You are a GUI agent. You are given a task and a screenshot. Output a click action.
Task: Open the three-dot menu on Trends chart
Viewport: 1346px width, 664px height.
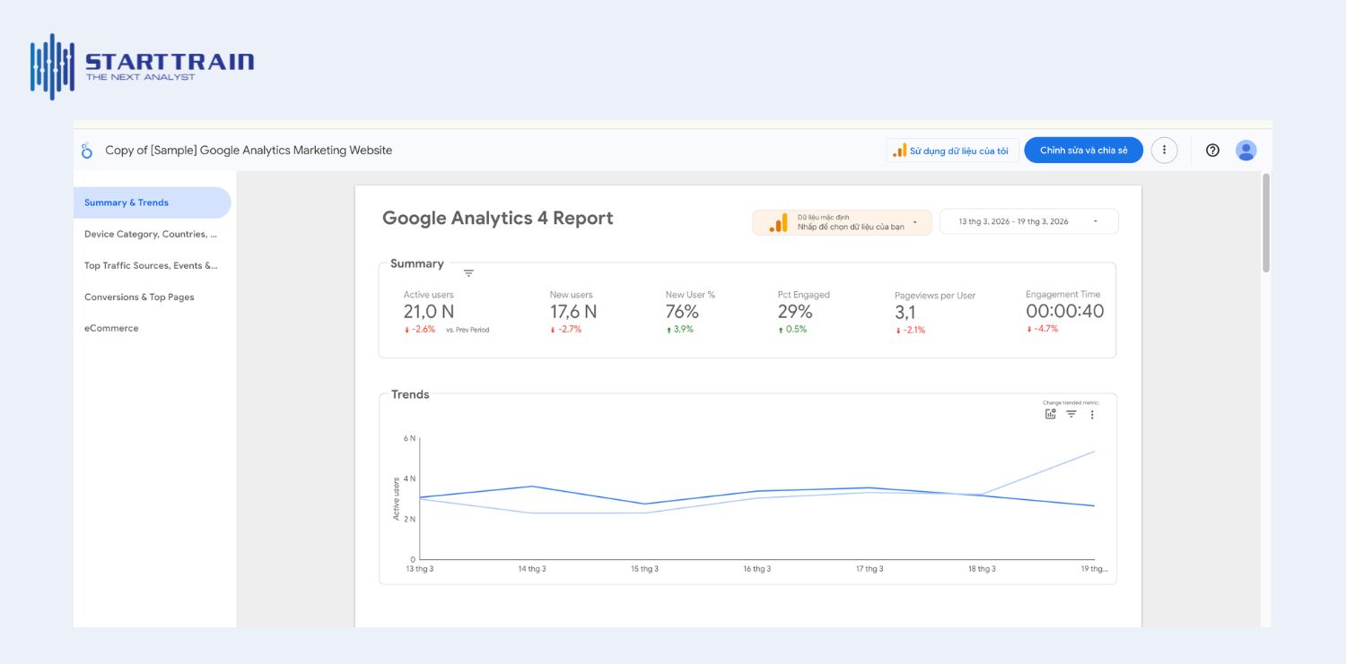(1092, 413)
